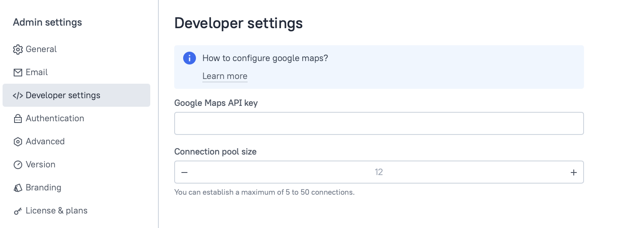
Task: Click the blue info icon
Action: [x=189, y=58]
